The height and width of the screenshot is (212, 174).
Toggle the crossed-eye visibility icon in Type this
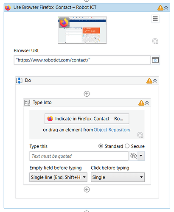(133, 156)
